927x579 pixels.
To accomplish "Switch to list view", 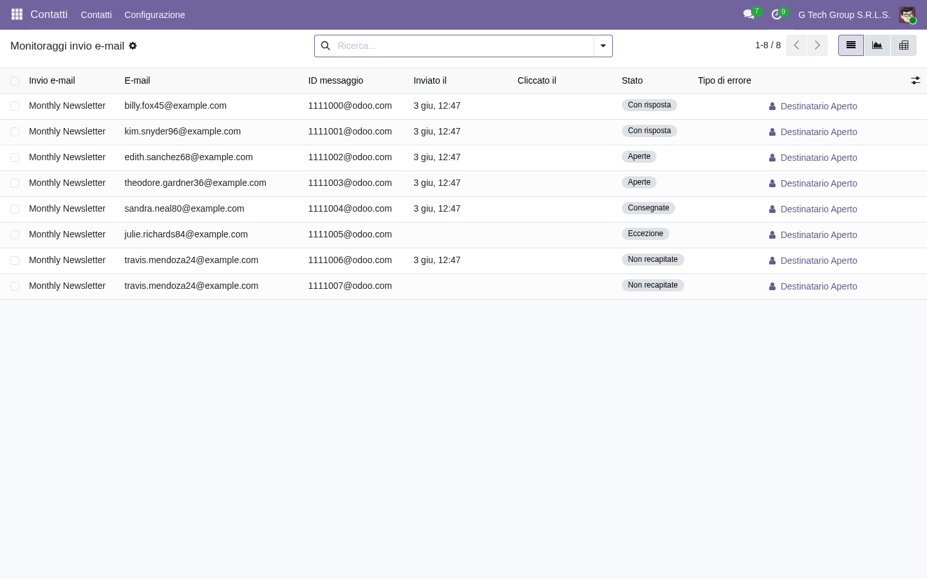I will coord(851,45).
